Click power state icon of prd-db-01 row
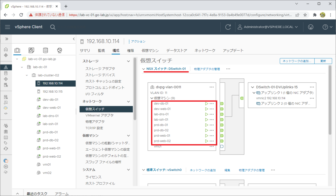The image size is (336, 196). pos(207,125)
